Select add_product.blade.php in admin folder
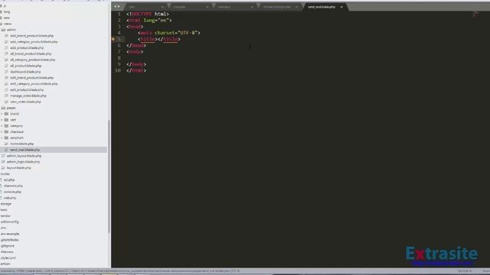 (27, 47)
